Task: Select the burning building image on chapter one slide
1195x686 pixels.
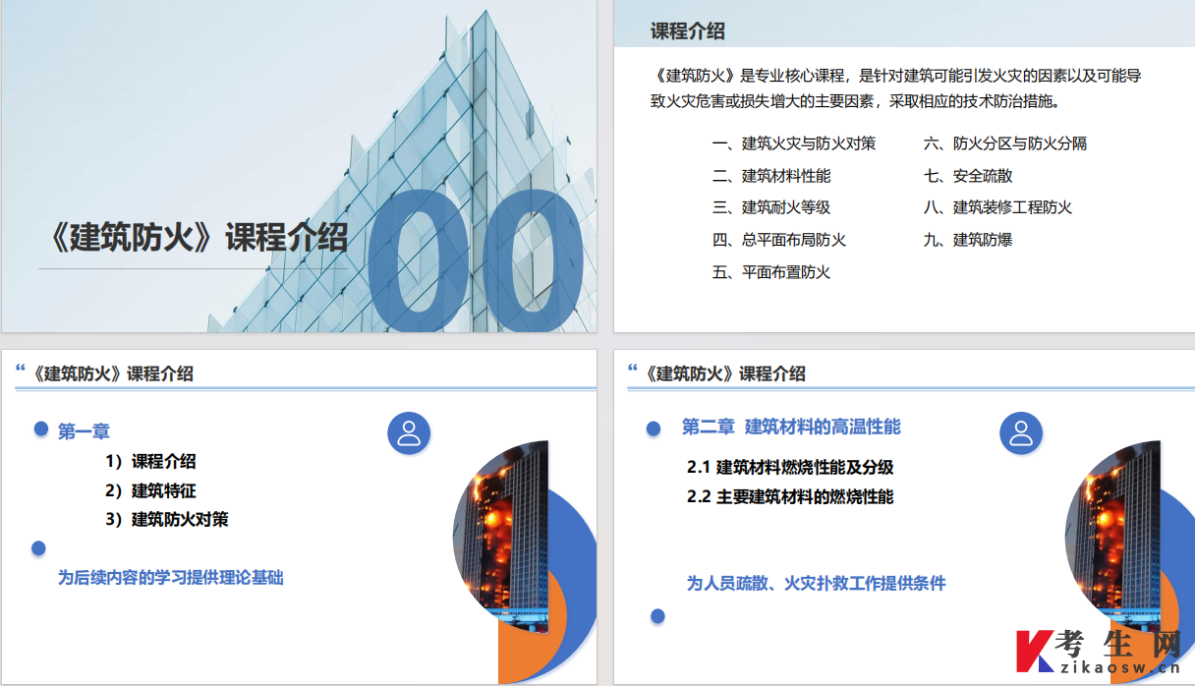Action: point(501,537)
